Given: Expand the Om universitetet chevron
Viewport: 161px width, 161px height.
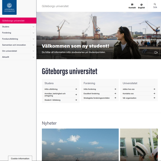Looking at the screenshot, I should [x=33, y=51].
